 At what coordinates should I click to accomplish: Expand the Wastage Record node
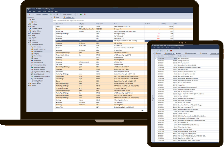pyautogui.click(x=30, y=81)
